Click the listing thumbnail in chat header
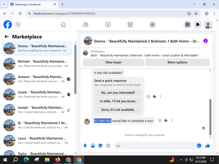 point(88,41)
